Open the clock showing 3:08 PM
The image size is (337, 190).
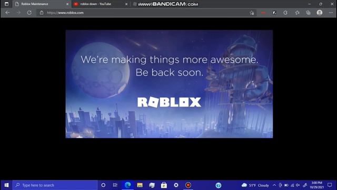coord(317,185)
